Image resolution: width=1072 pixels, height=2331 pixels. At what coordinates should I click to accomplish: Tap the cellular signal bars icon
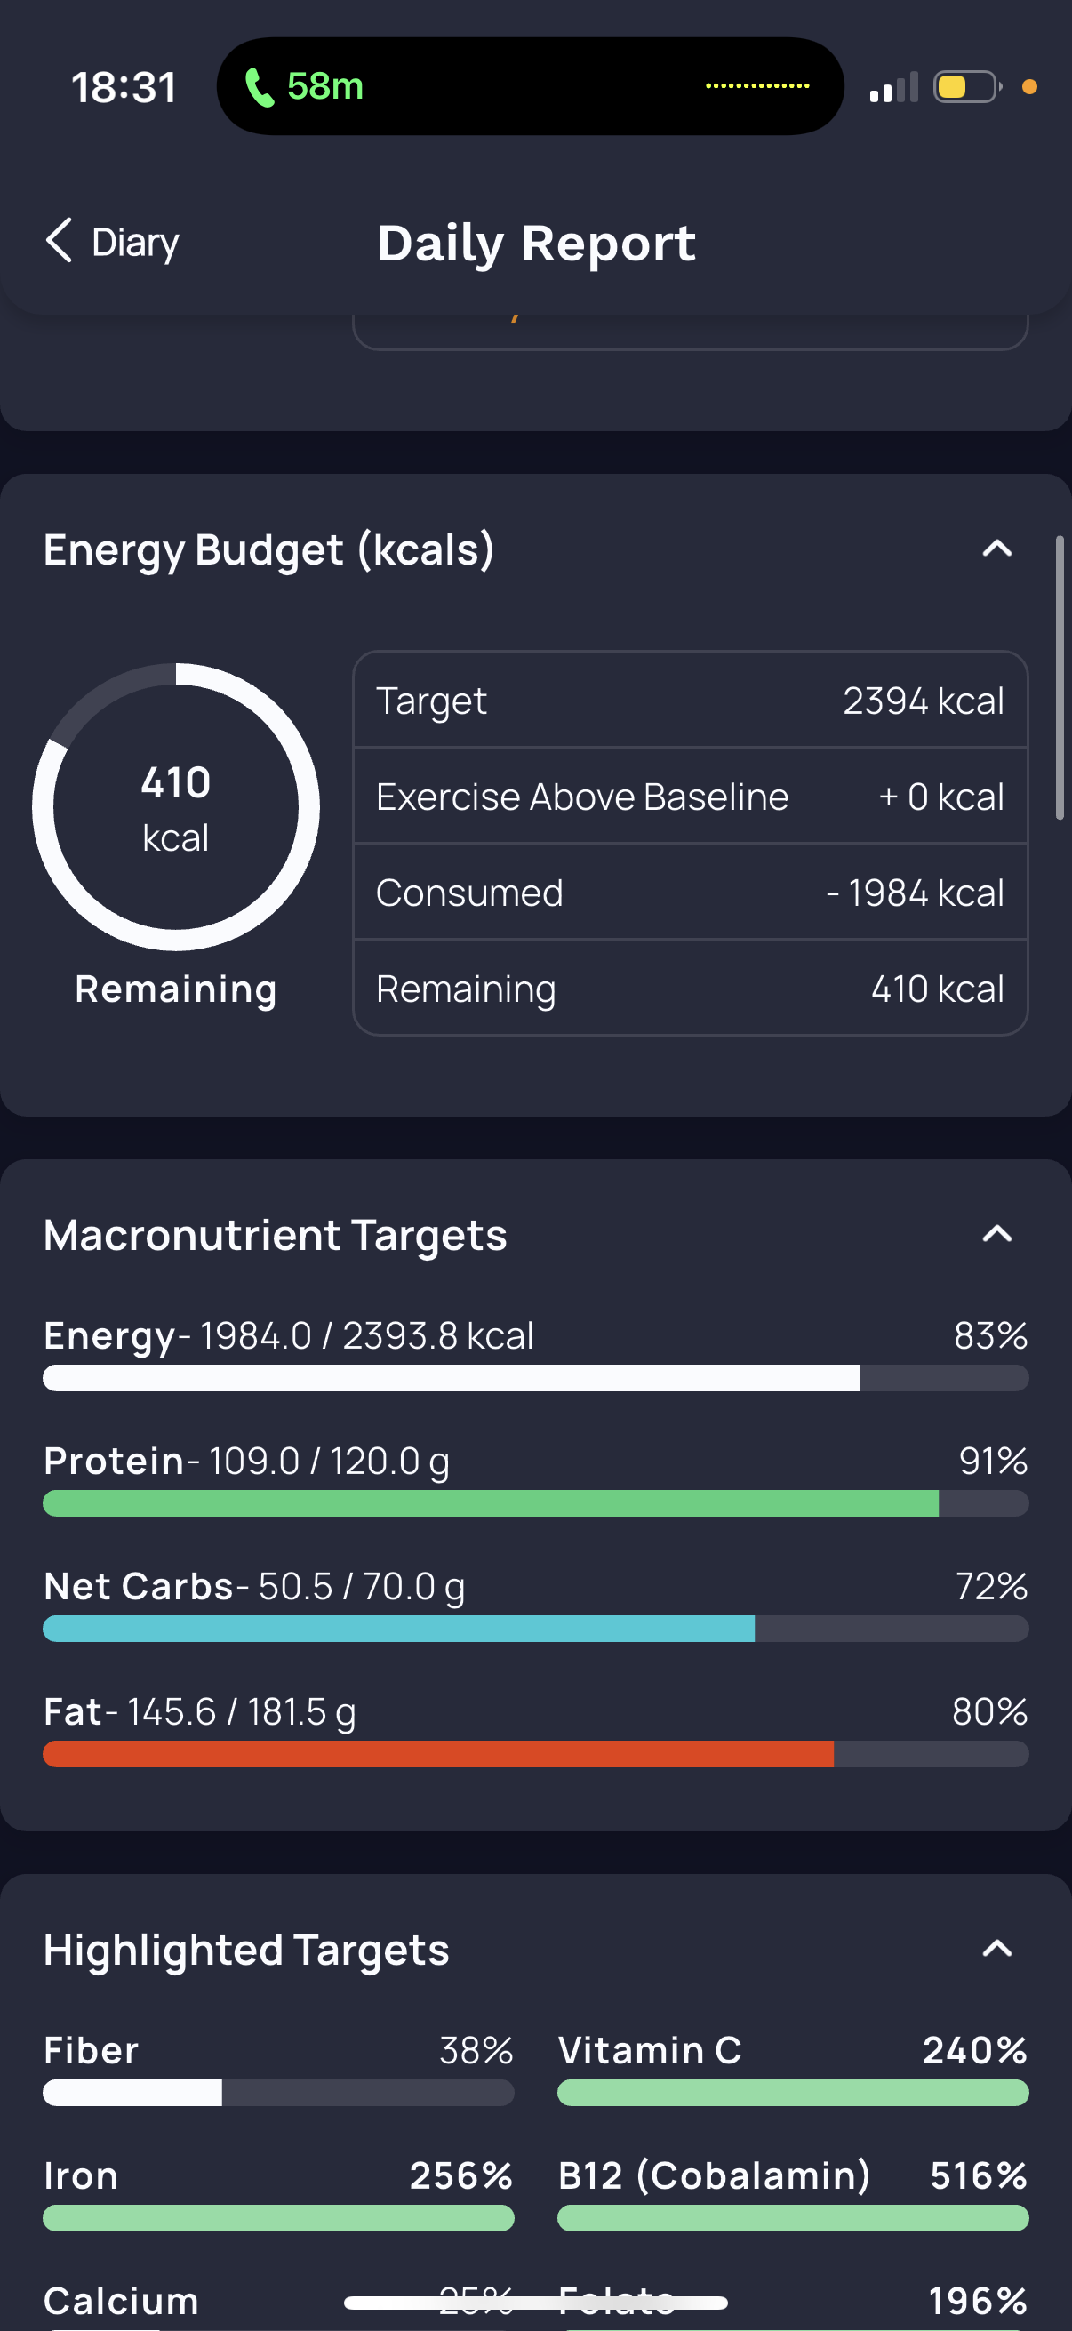[x=892, y=87]
